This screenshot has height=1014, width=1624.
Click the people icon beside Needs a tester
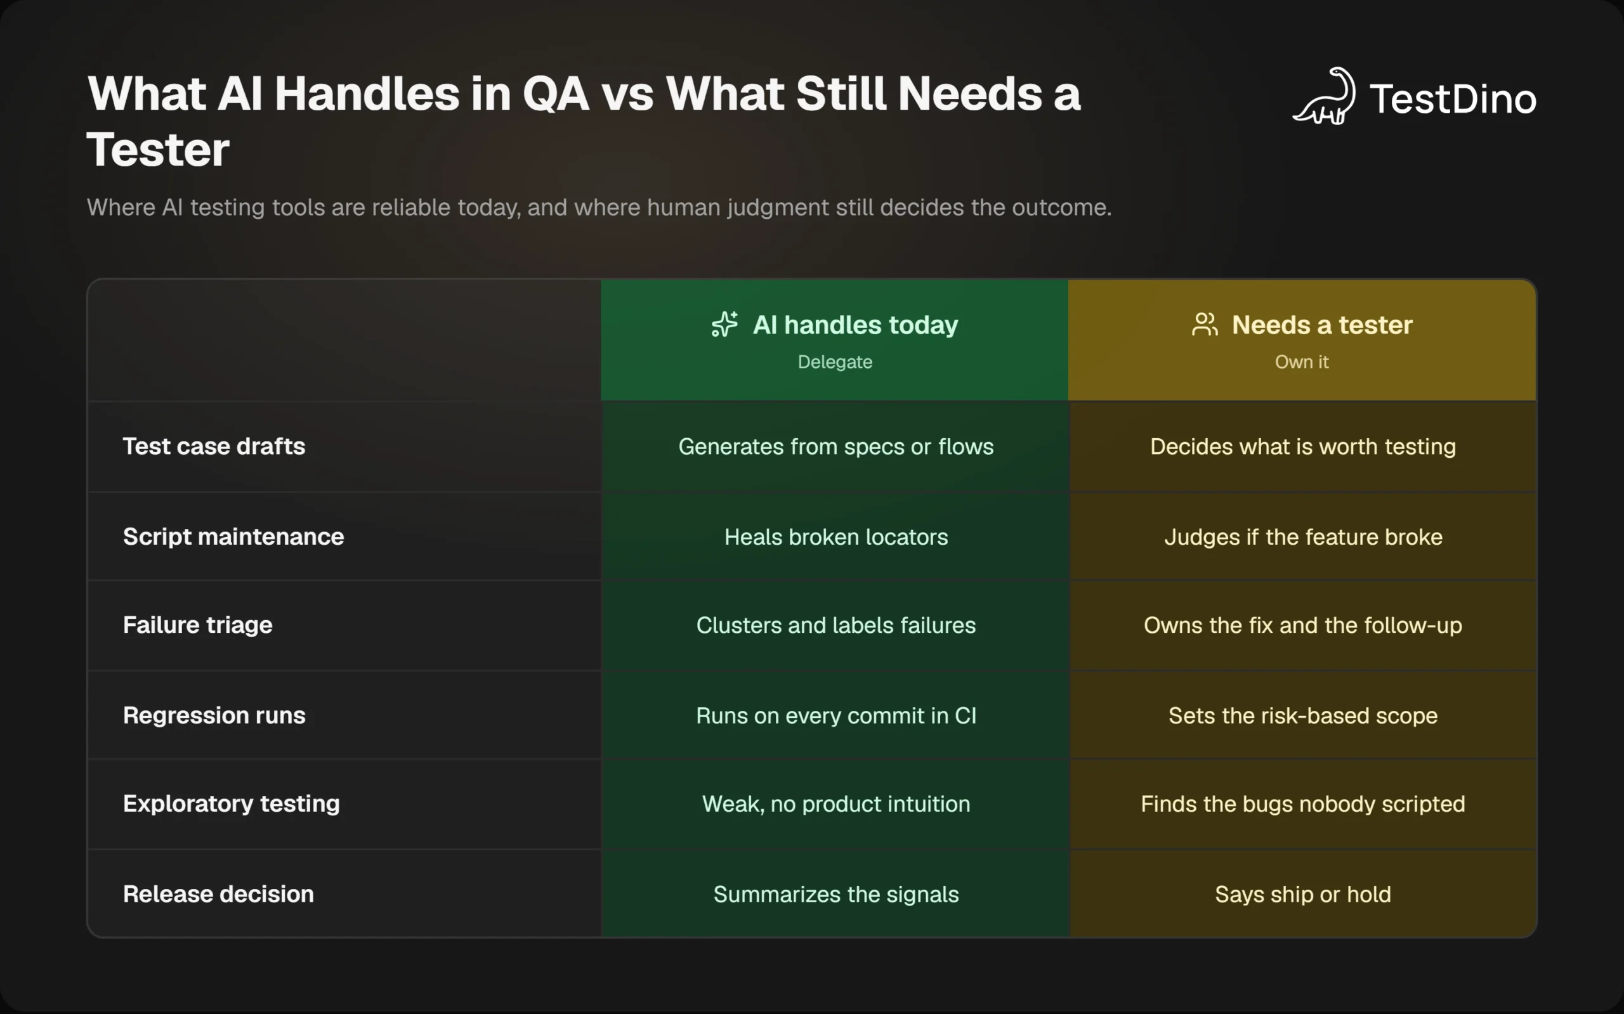point(1205,325)
